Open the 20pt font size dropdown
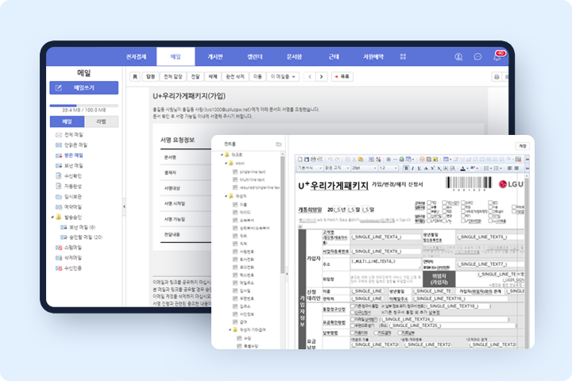Image resolution: width=572 pixels, height=381 pixels. point(364,168)
